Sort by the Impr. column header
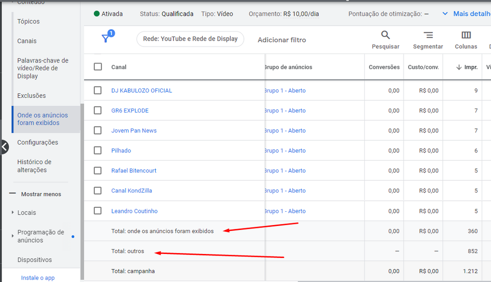 (x=471, y=67)
